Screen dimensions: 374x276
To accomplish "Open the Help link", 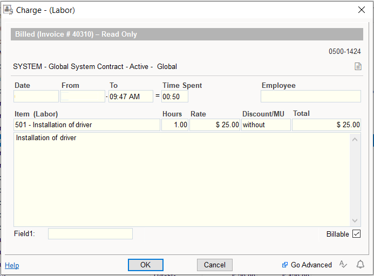I will [x=12, y=265].
